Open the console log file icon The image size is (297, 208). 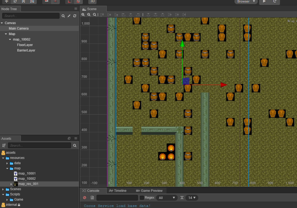click(92, 198)
